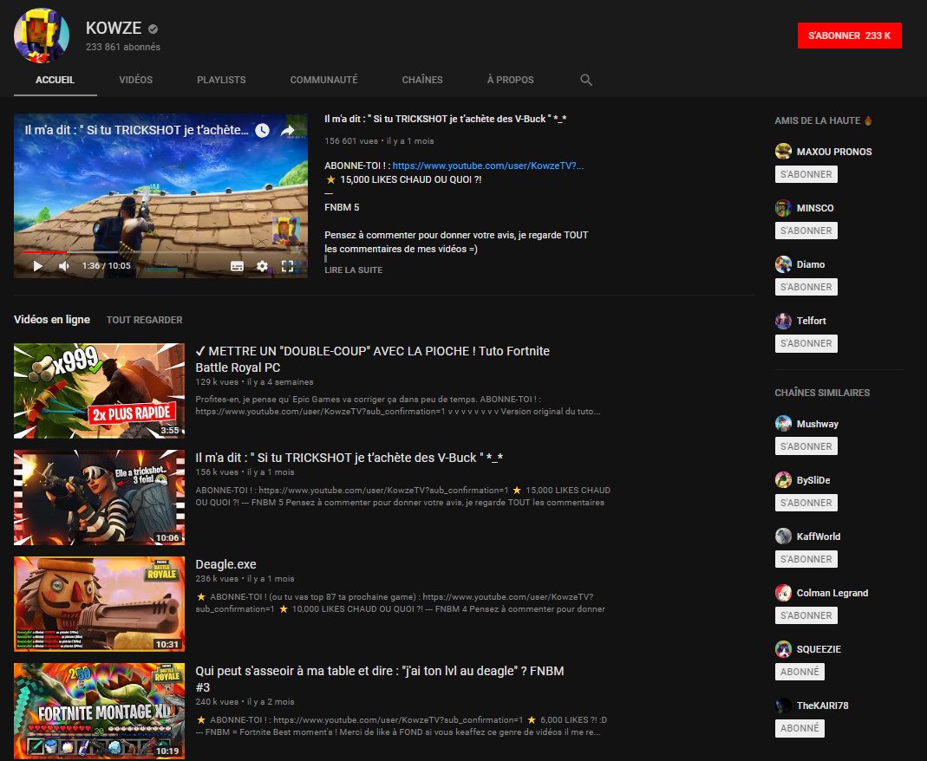
Task: Click the MAXOU PRONOS channel avatar
Action: (x=783, y=152)
